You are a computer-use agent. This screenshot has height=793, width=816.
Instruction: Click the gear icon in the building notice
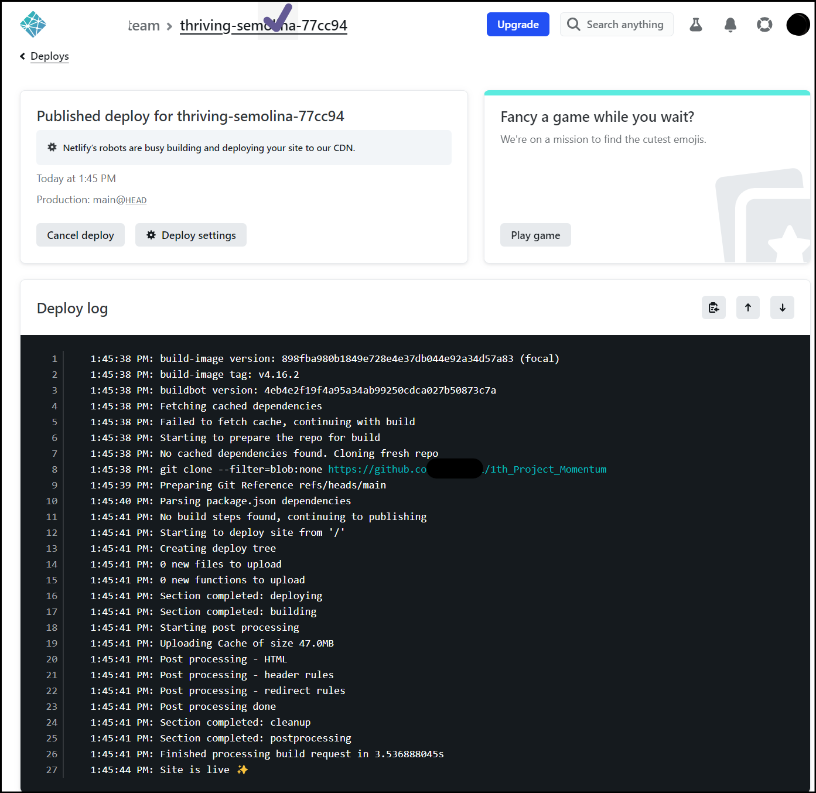pyautogui.click(x=52, y=148)
